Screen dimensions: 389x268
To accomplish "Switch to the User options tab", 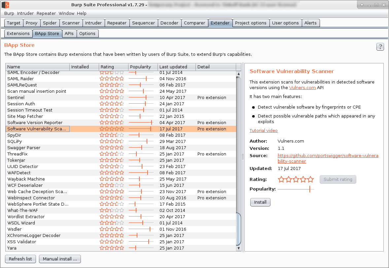I will (286, 23).
